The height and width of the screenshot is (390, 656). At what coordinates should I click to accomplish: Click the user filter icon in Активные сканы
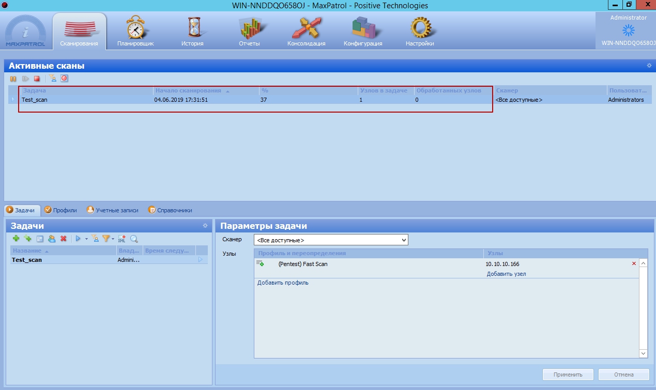(52, 79)
